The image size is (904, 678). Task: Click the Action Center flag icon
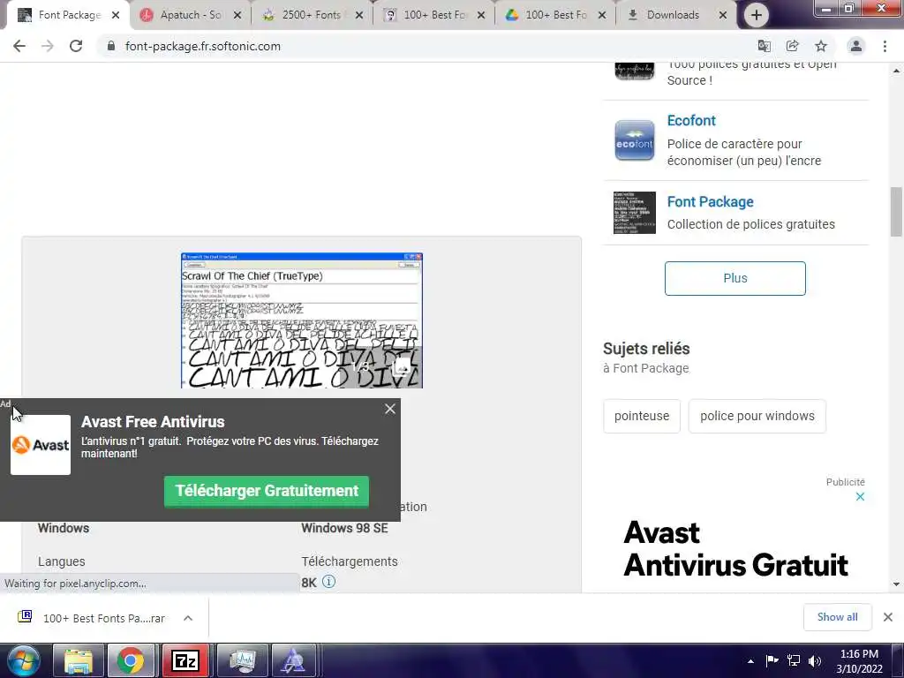pos(772,660)
